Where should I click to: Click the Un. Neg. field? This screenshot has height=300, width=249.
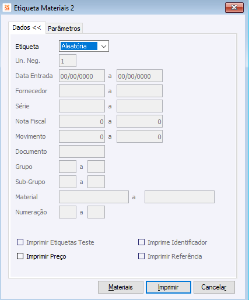point(68,61)
